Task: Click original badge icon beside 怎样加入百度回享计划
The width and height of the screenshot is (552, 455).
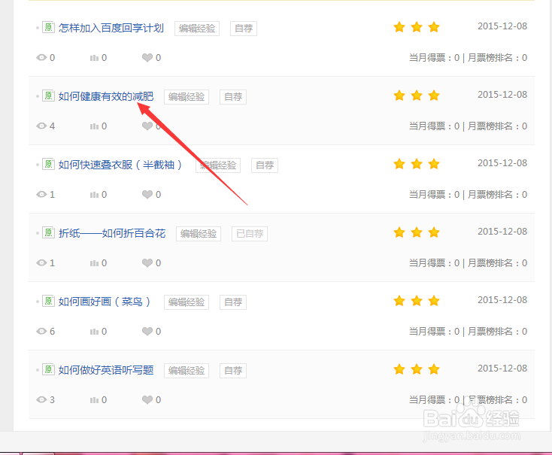Action: point(48,27)
